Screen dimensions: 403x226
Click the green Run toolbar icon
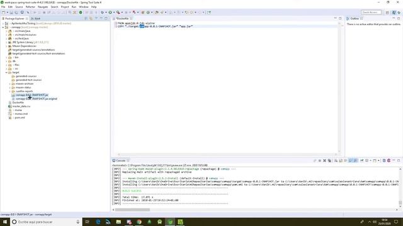click(x=110, y=13)
